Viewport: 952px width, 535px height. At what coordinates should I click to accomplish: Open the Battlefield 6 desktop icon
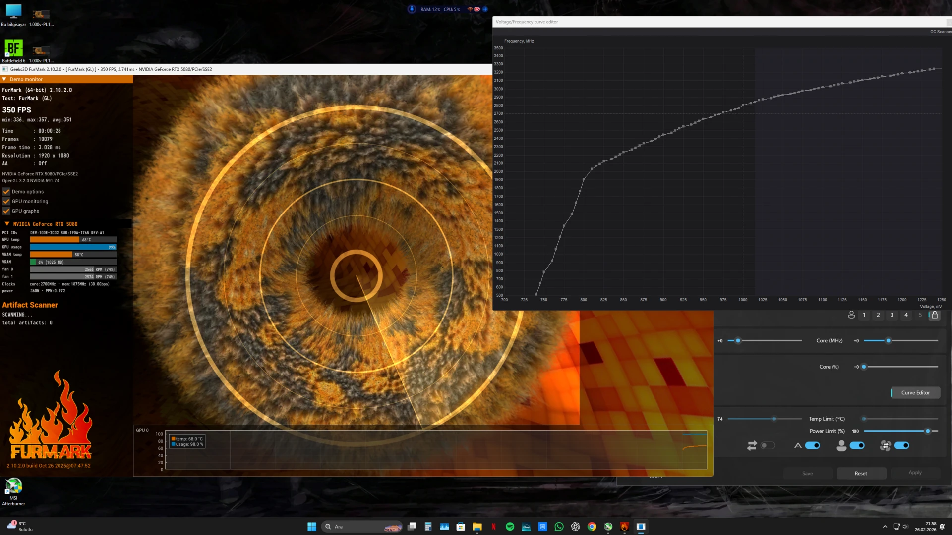pyautogui.click(x=13, y=52)
